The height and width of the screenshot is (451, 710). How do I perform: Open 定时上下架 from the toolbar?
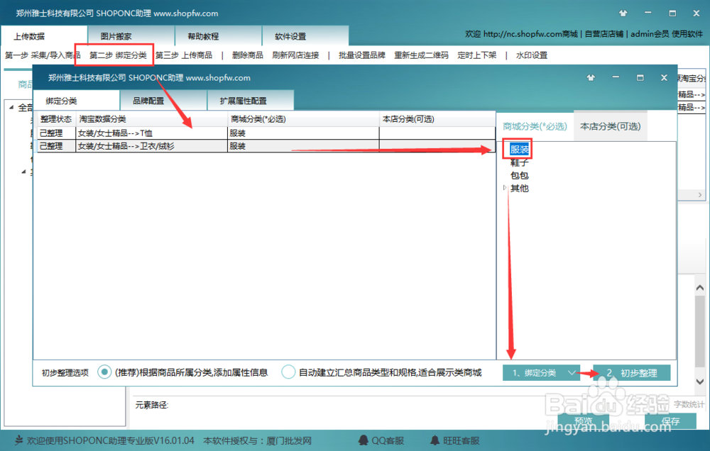point(477,55)
